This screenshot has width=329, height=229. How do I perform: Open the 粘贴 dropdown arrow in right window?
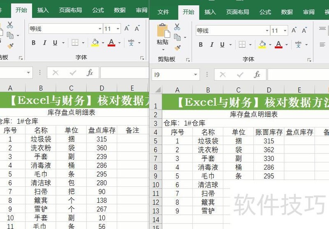[x=163, y=50]
